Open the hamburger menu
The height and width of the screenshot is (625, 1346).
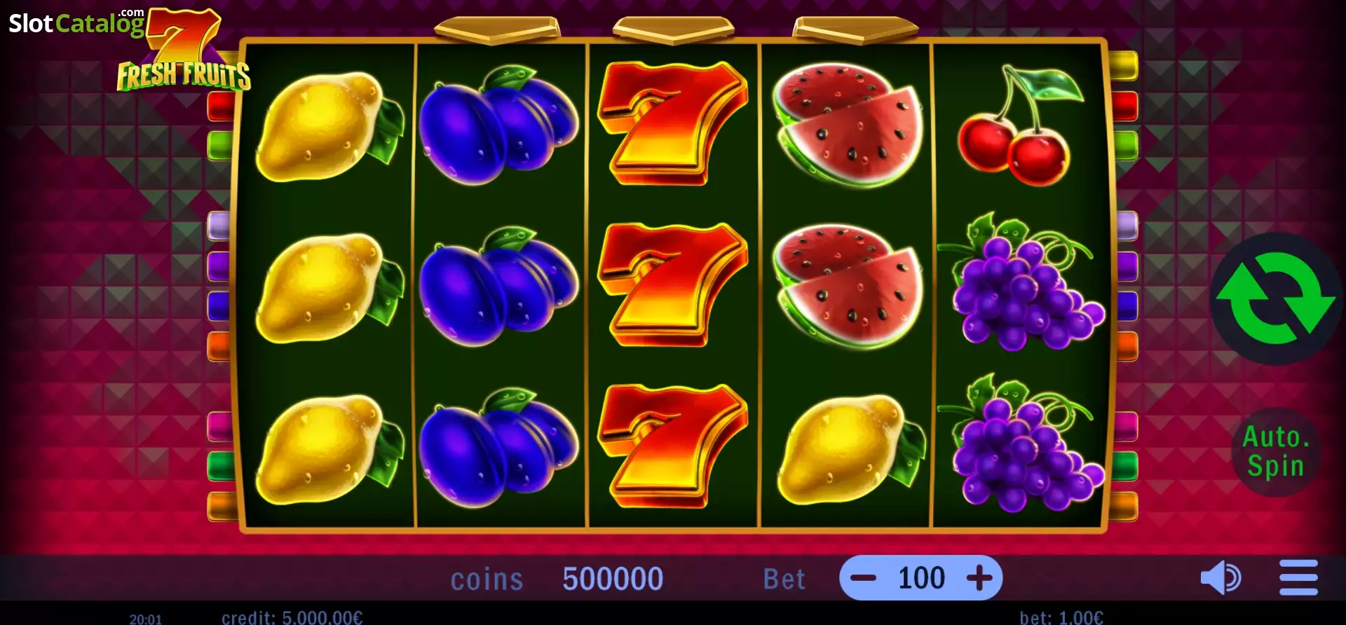1298,578
